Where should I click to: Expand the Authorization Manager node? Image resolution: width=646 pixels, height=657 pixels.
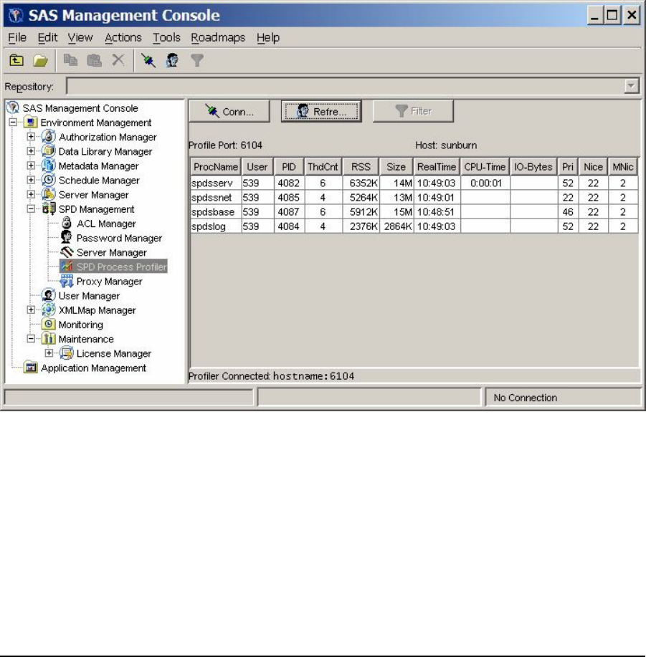coord(31,137)
